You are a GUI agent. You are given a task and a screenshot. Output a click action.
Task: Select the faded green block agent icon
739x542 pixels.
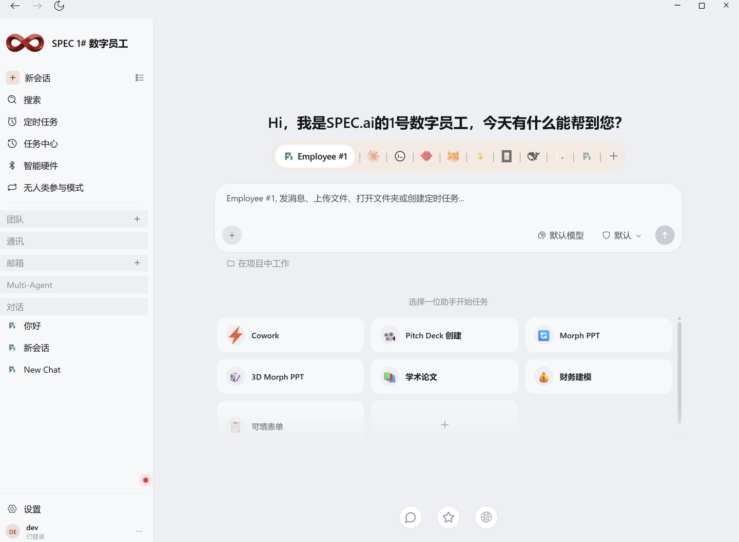(x=587, y=156)
